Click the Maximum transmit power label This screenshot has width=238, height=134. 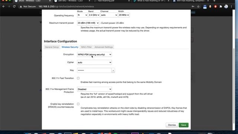(x=61, y=23)
